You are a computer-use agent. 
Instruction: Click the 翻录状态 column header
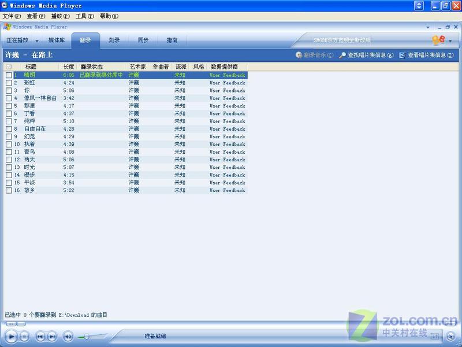102,67
